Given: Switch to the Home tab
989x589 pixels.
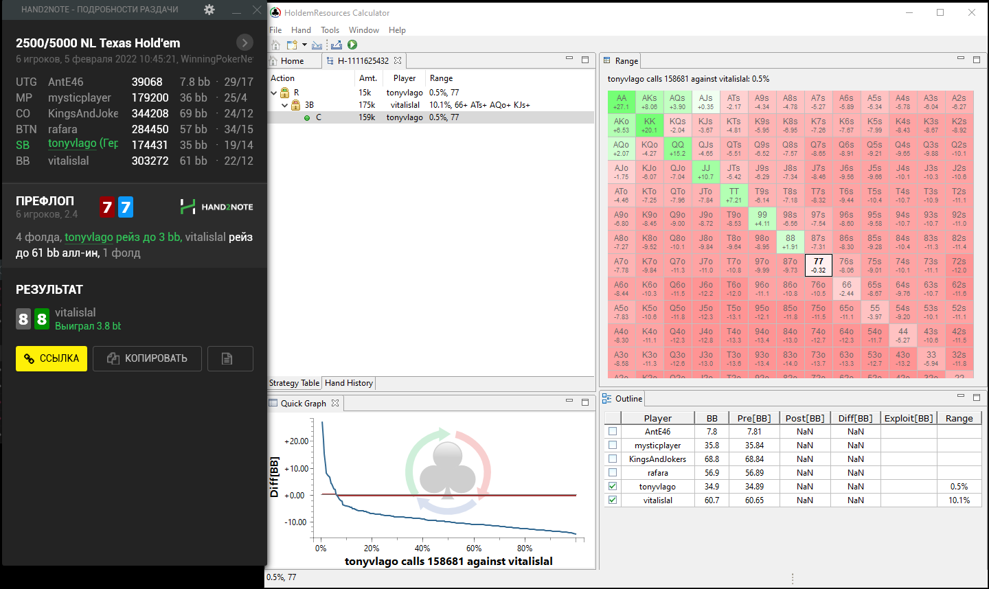Looking at the screenshot, I should (x=293, y=60).
